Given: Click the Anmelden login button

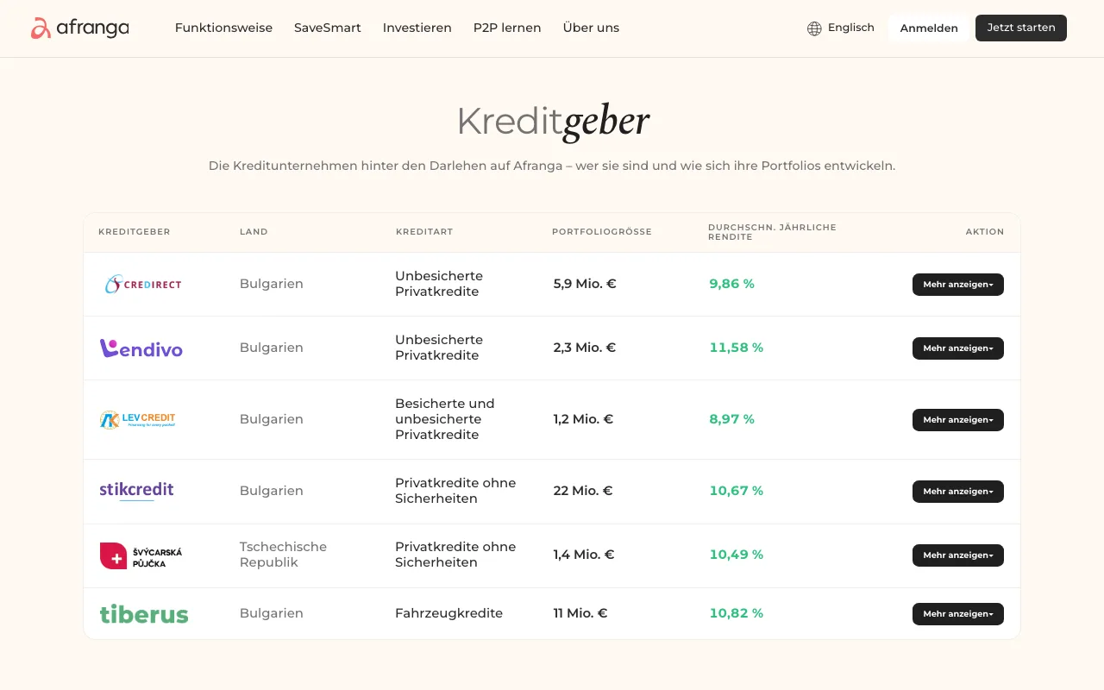Looking at the screenshot, I should [929, 28].
